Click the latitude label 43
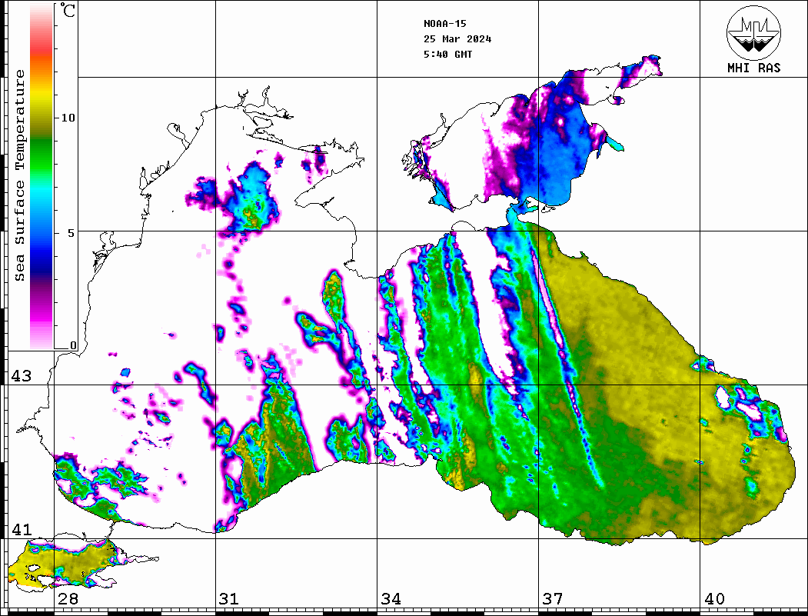Image resolution: width=808 pixels, height=616 pixels. point(21,376)
